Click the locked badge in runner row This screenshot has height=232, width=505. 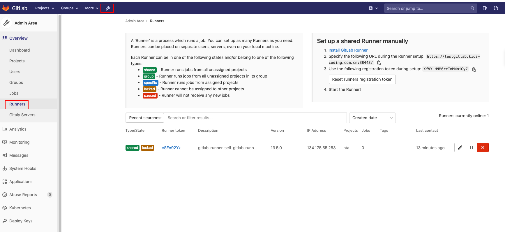coord(147,148)
